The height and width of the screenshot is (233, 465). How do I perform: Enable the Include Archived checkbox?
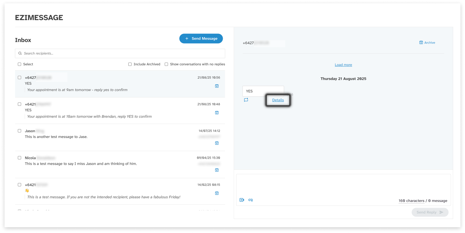pyautogui.click(x=130, y=64)
